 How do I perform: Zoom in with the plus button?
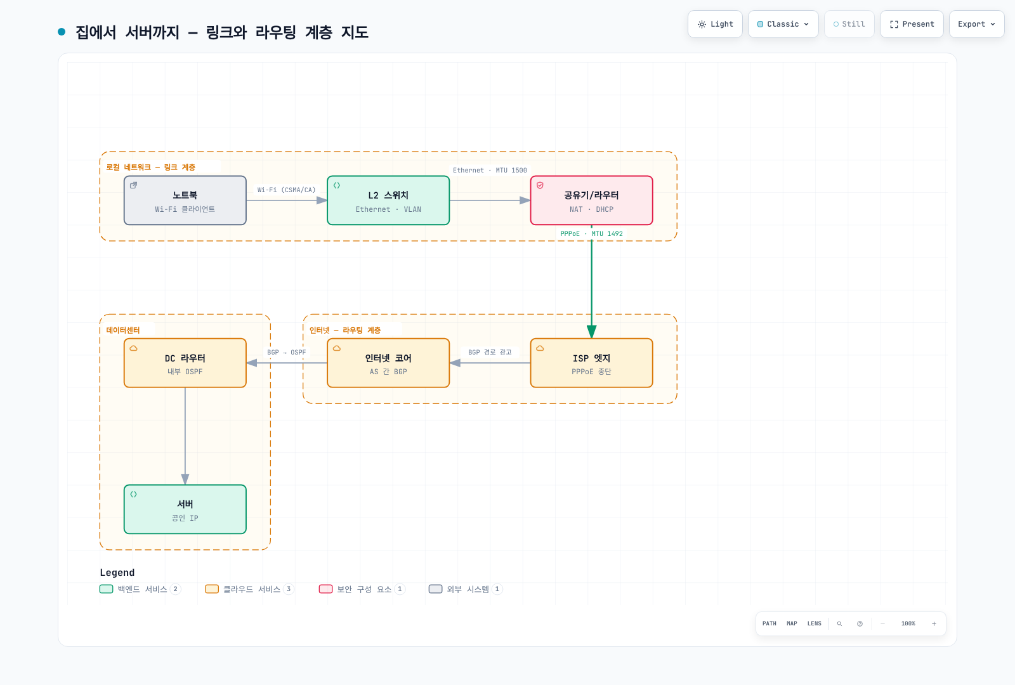pyautogui.click(x=934, y=623)
